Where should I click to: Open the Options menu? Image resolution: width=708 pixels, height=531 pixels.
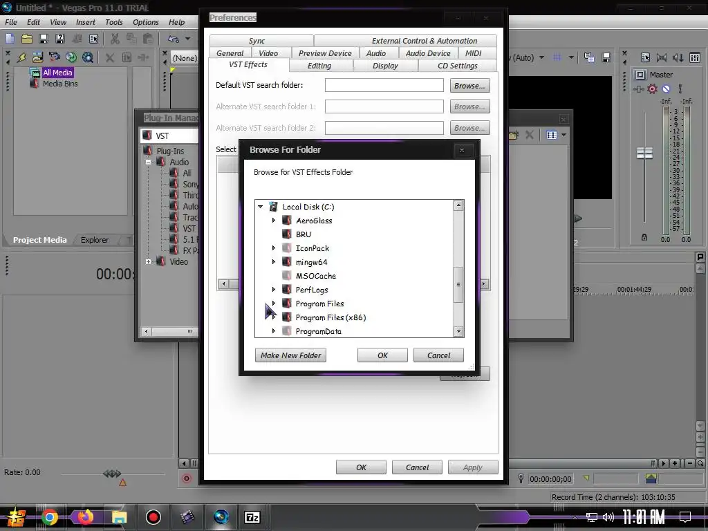click(145, 22)
